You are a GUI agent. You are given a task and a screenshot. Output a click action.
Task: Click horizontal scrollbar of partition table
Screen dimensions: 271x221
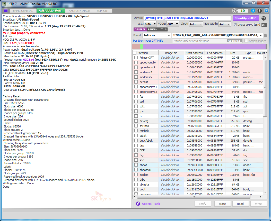click(194, 197)
